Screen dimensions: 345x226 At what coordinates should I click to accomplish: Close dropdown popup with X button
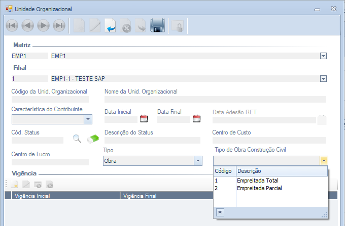220,212
